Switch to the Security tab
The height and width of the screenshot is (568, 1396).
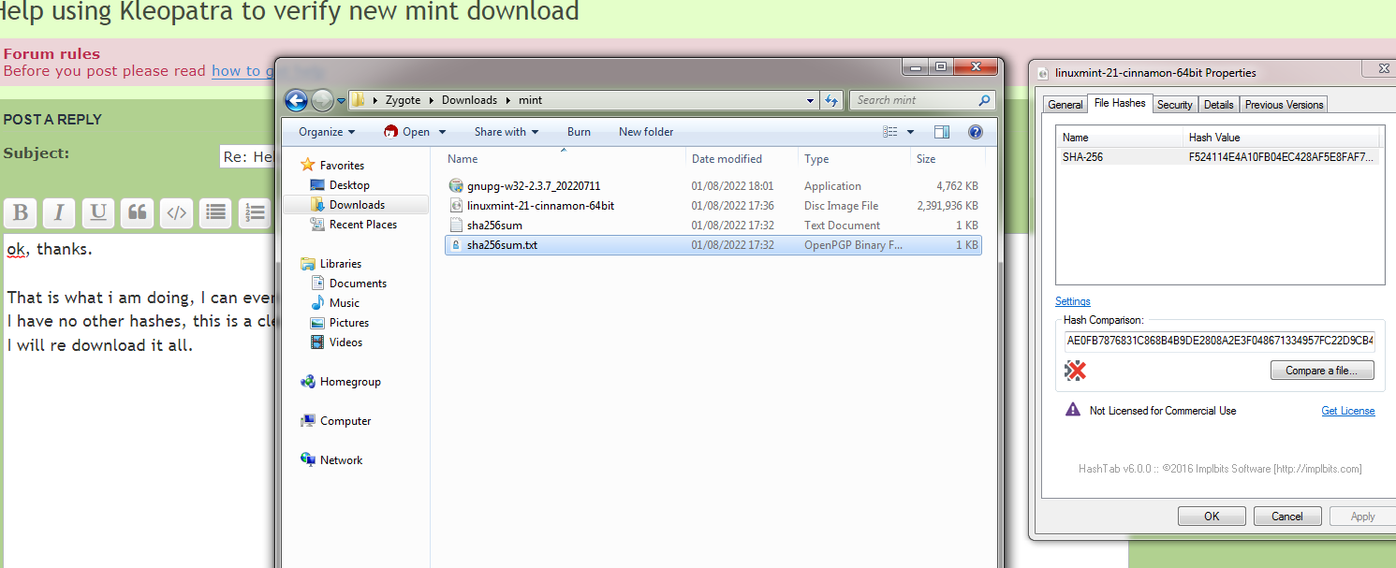coord(1175,105)
